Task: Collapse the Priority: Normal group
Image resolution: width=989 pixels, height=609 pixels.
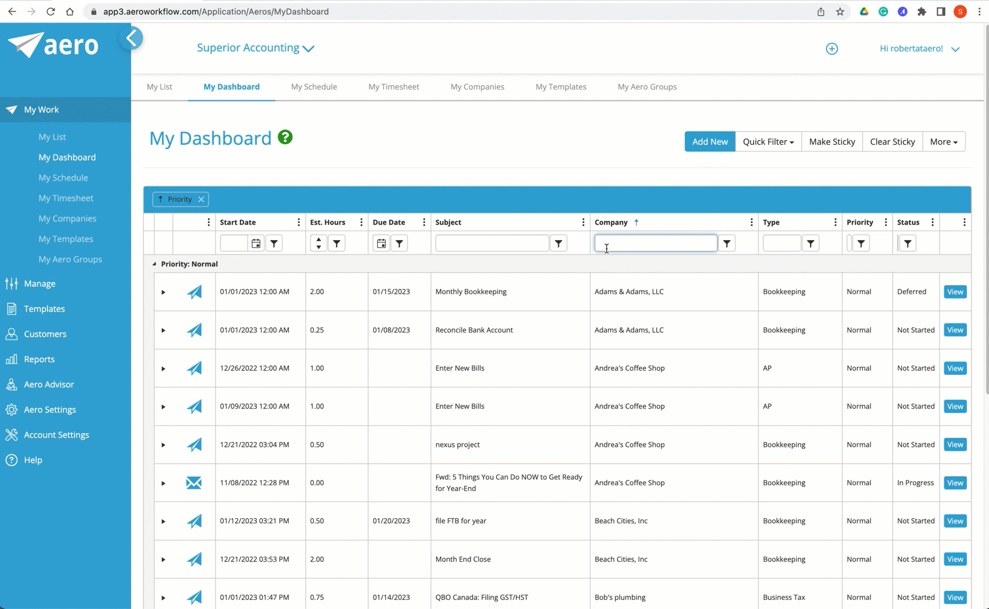Action: 154,264
